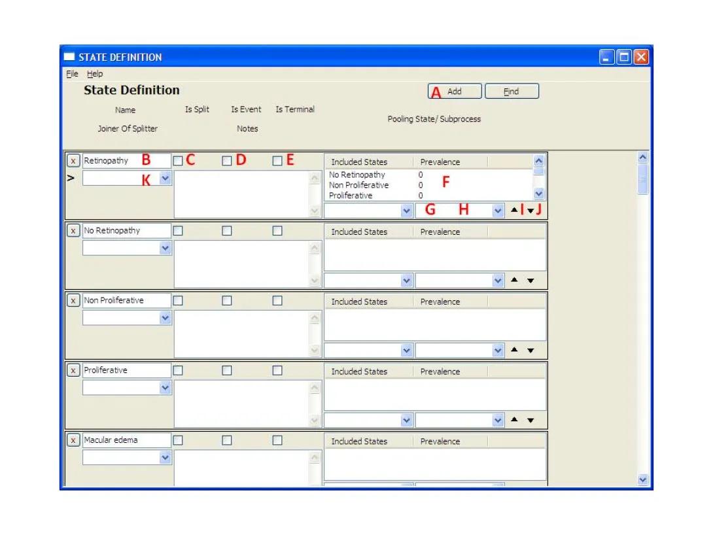Image resolution: width=713 pixels, height=535 pixels.
Task: Check Is Terminal for Retinopathy
Action: tap(277, 161)
